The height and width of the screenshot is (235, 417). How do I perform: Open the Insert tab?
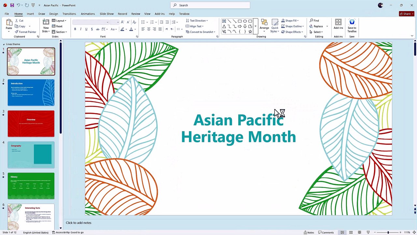[30, 14]
